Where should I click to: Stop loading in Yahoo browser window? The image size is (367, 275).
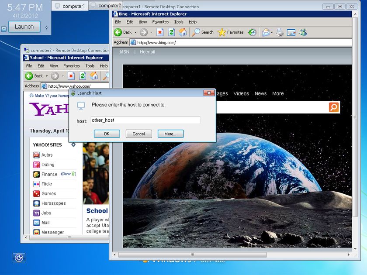click(x=71, y=76)
